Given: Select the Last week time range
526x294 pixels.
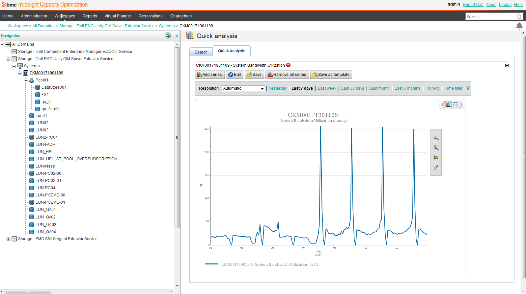Looking at the screenshot, I should pyautogui.click(x=327, y=88).
